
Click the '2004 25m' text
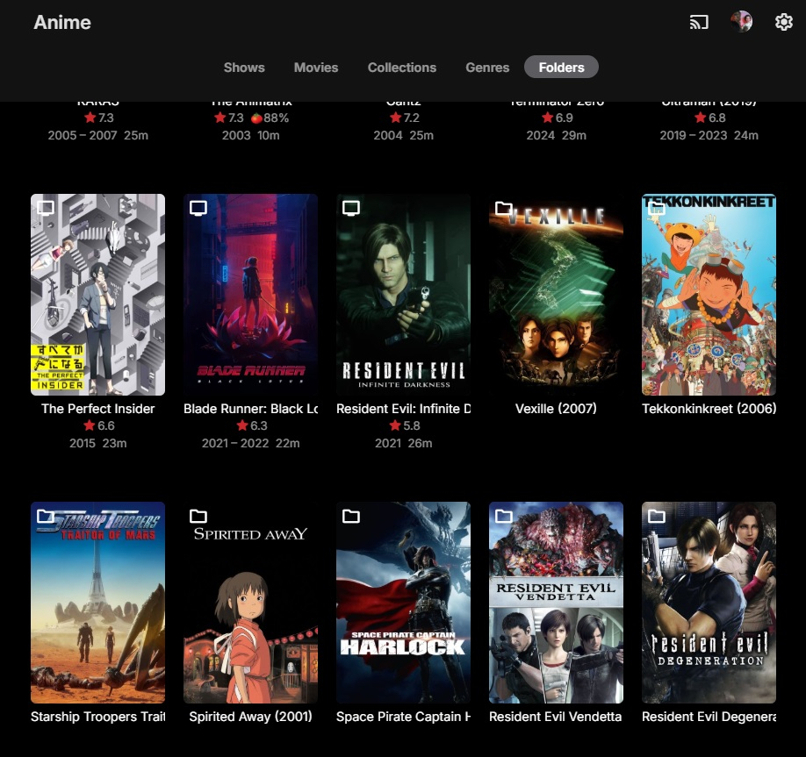point(403,136)
